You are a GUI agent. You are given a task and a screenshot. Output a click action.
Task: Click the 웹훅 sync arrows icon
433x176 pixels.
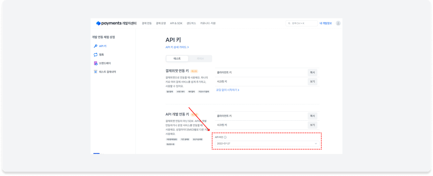[x=95, y=54]
